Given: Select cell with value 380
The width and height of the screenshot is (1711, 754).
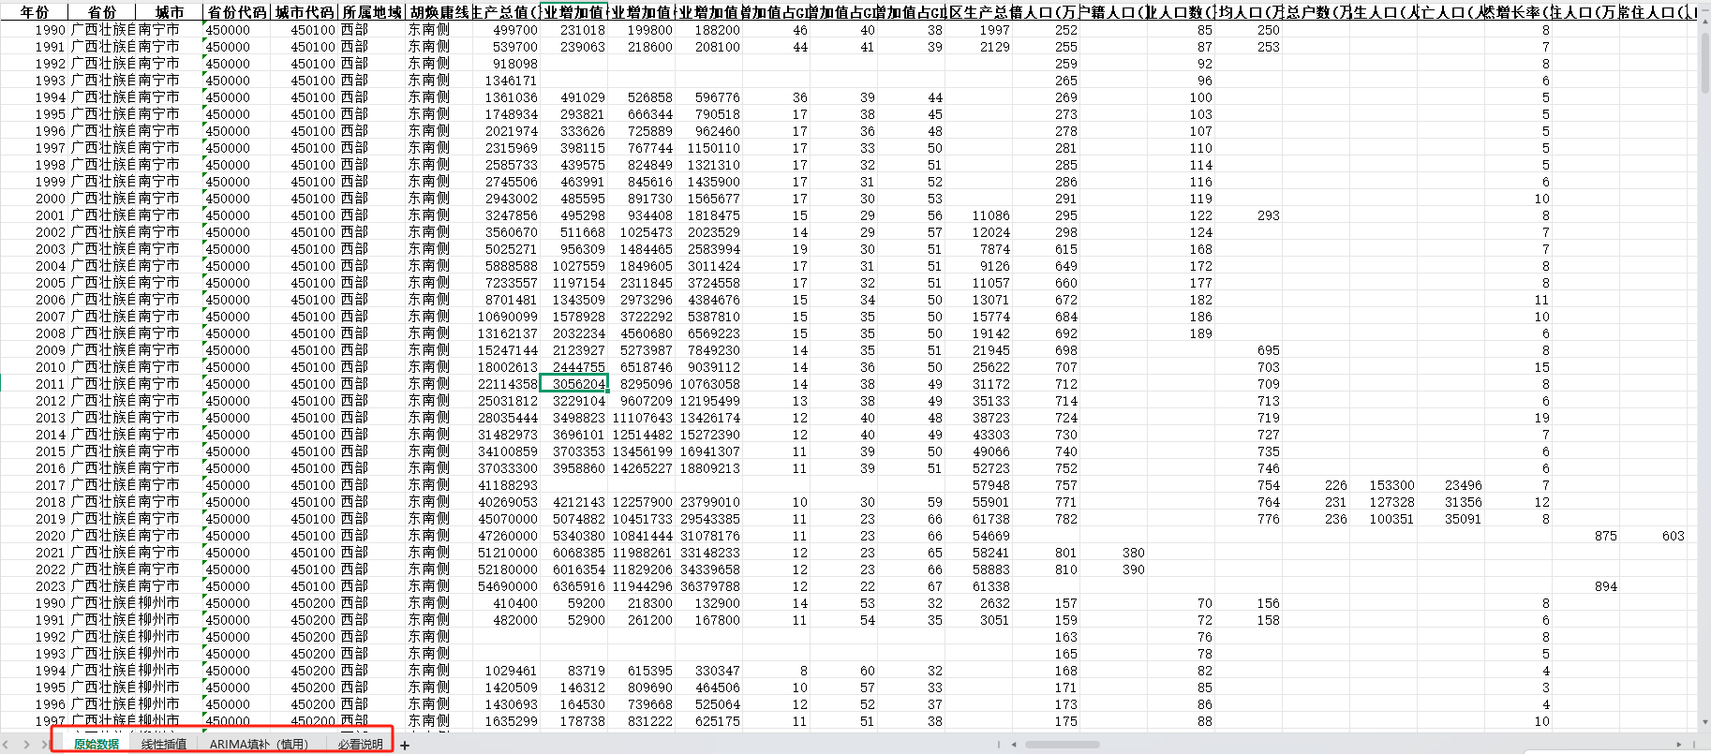Looking at the screenshot, I should click(1114, 553).
